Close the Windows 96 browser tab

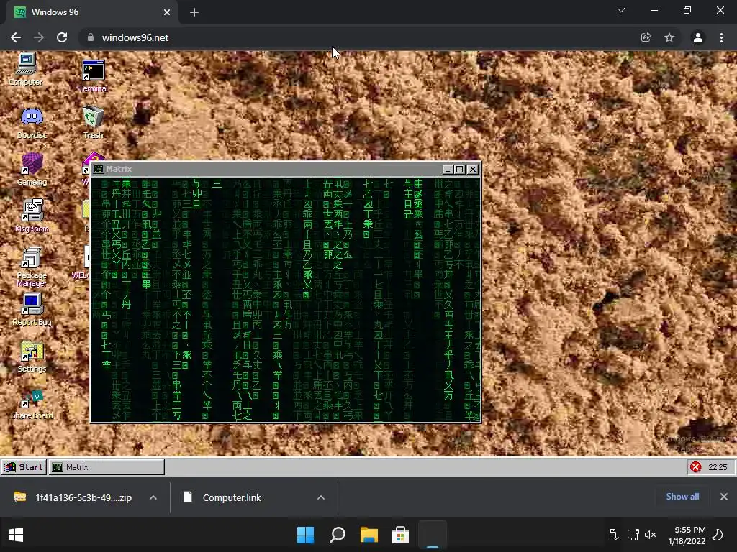pyautogui.click(x=167, y=12)
